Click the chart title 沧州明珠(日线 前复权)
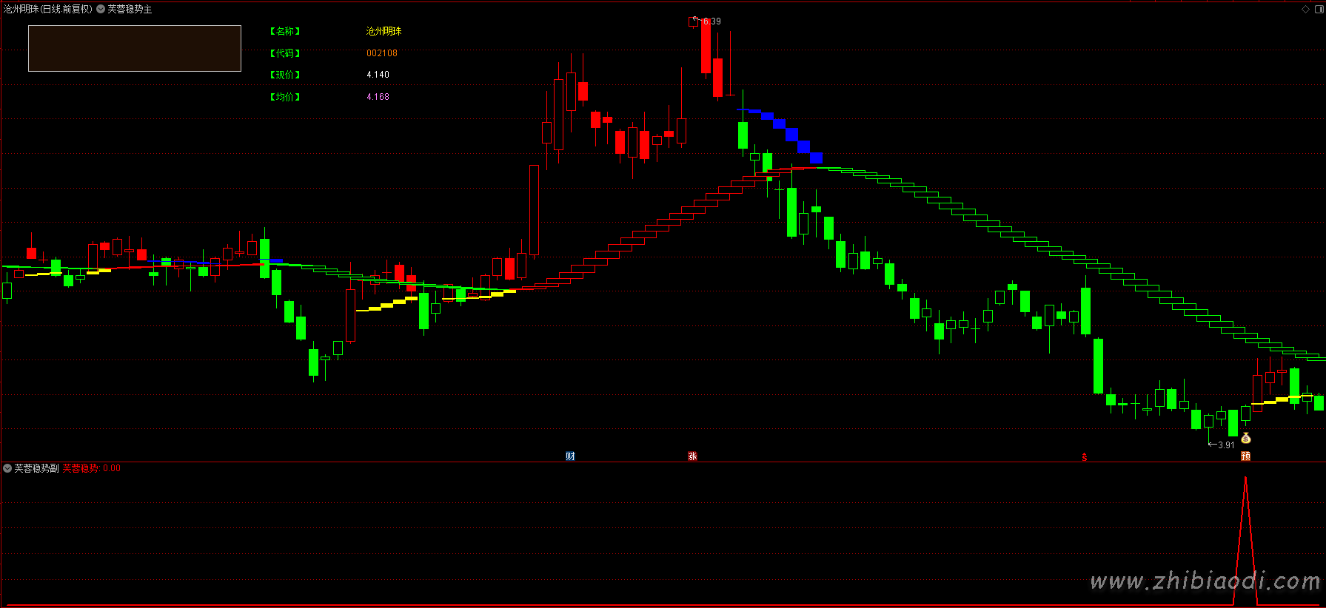 (48, 9)
